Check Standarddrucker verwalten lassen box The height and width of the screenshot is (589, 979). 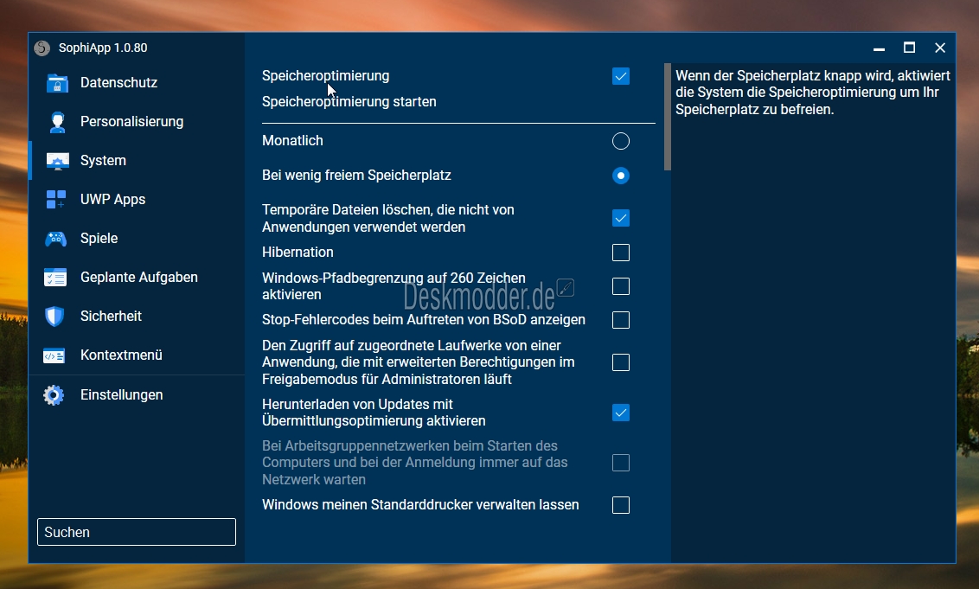pyautogui.click(x=621, y=505)
